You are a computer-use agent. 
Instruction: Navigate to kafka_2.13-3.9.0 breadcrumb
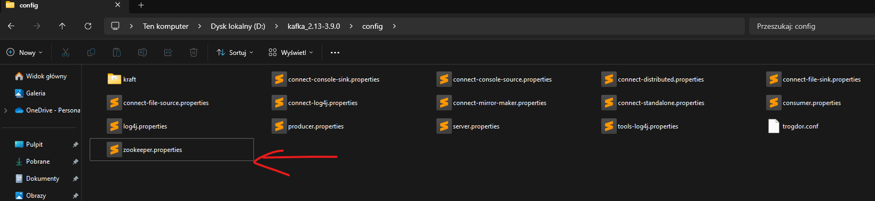click(314, 26)
